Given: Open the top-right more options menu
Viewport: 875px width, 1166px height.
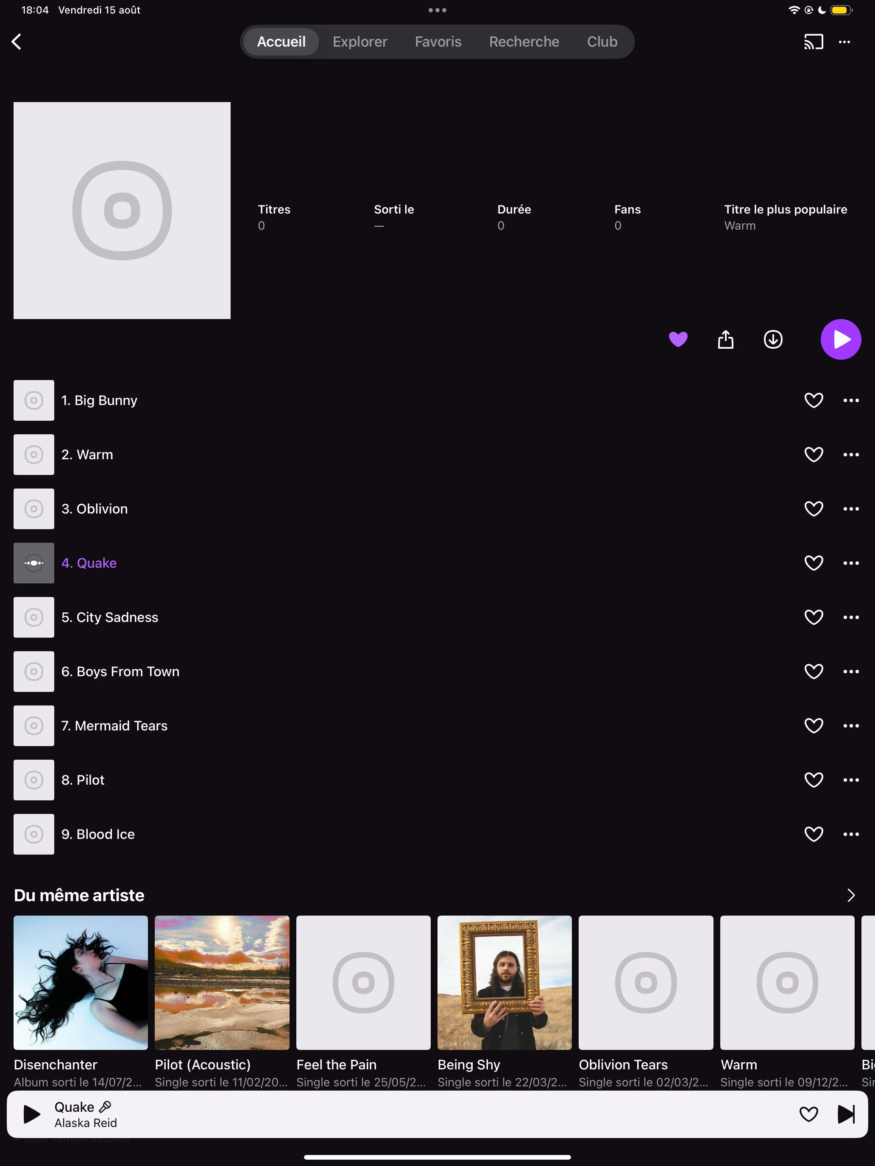Looking at the screenshot, I should point(844,42).
